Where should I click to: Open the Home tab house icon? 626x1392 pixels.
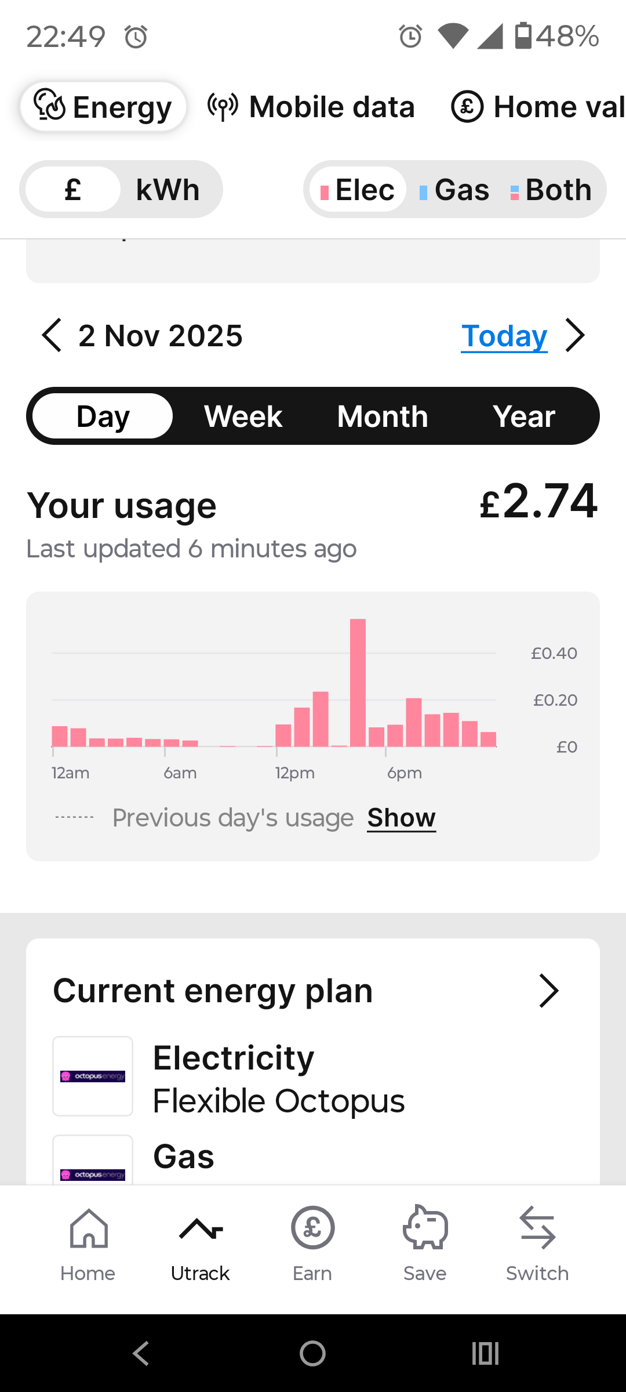tap(88, 1228)
